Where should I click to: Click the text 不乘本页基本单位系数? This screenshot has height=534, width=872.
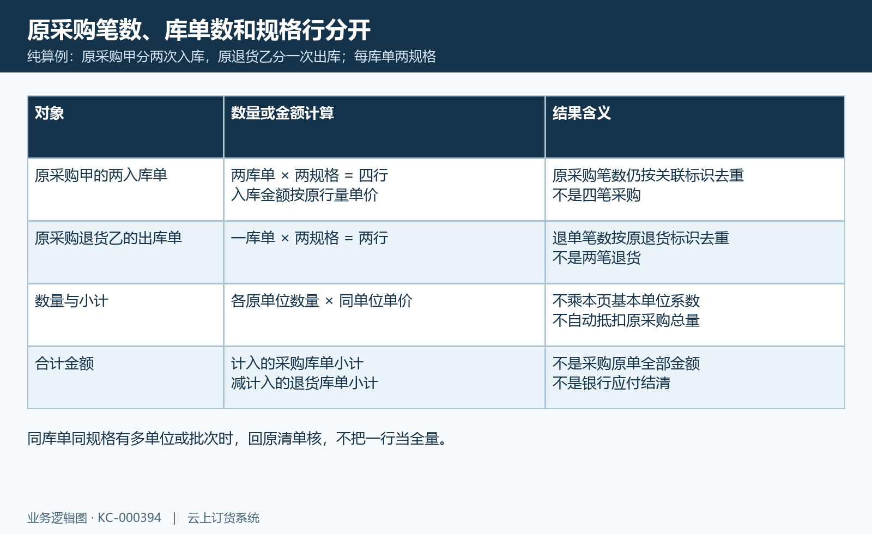tap(626, 301)
